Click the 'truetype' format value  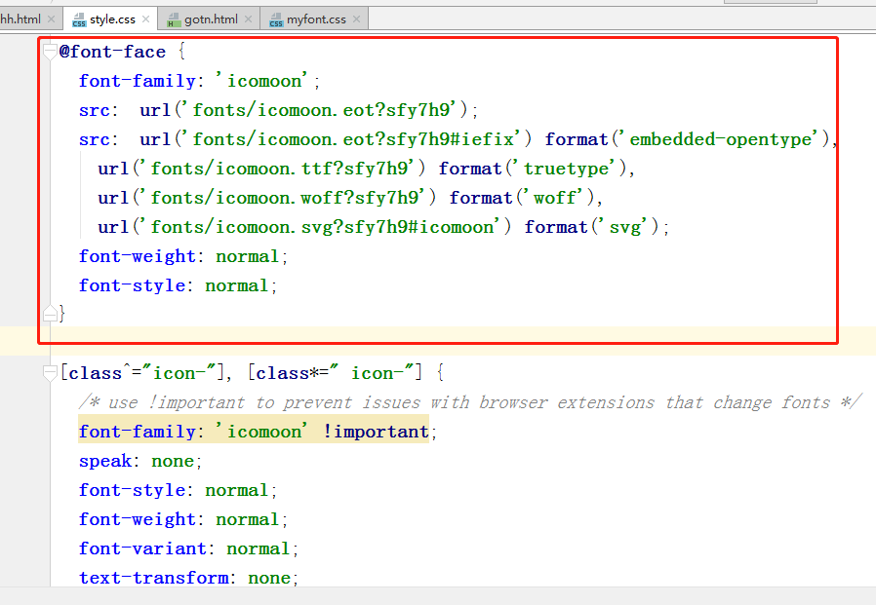click(566, 169)
